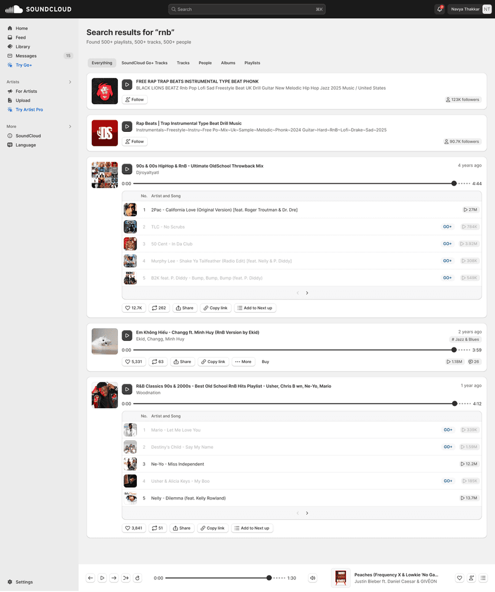Switch to People tab
The height and width of the screenshot is (592, 495).
(x=205, y=63)
